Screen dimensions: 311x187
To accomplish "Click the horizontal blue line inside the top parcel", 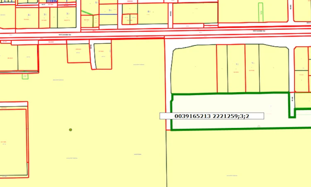I will [x=108, y=14].
